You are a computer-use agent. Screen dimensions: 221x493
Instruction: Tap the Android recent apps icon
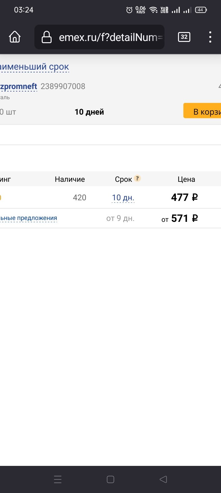tap(58, 479)
